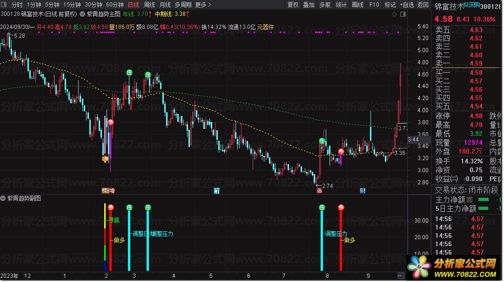Click the 年线: 3.70 value
The height and width of the screenshot is (282, 504).
tap(137, 14)
